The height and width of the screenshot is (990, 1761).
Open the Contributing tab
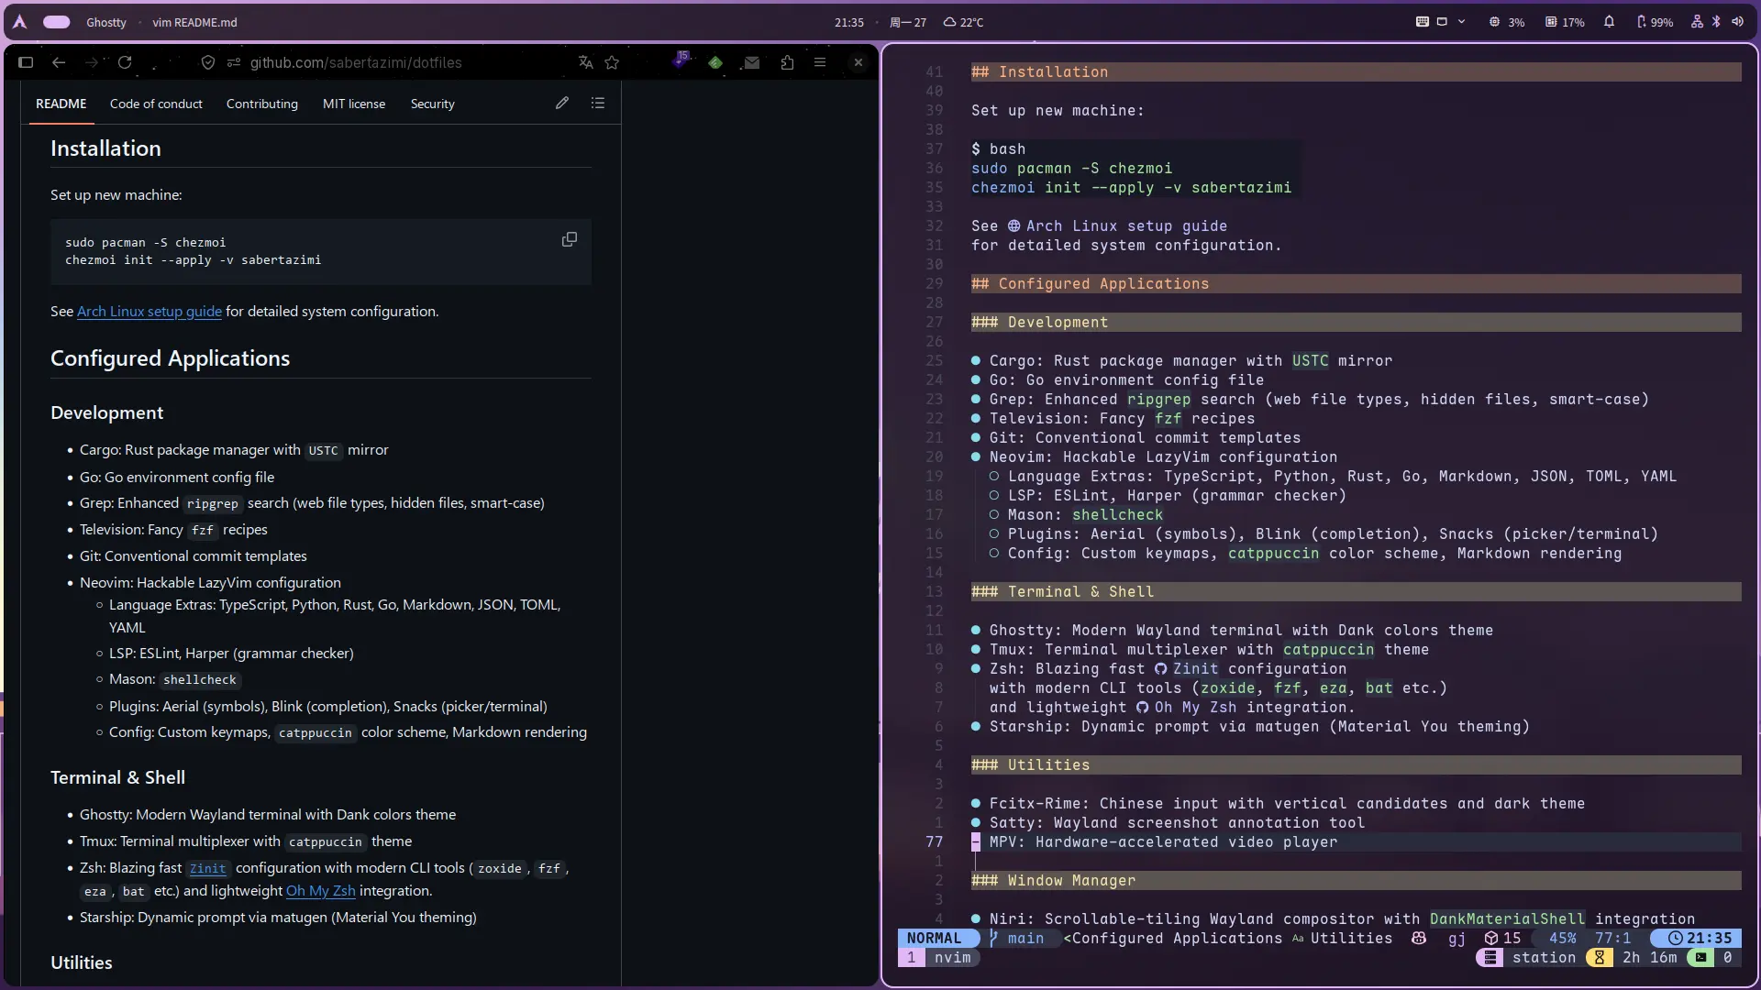[262, 104]
